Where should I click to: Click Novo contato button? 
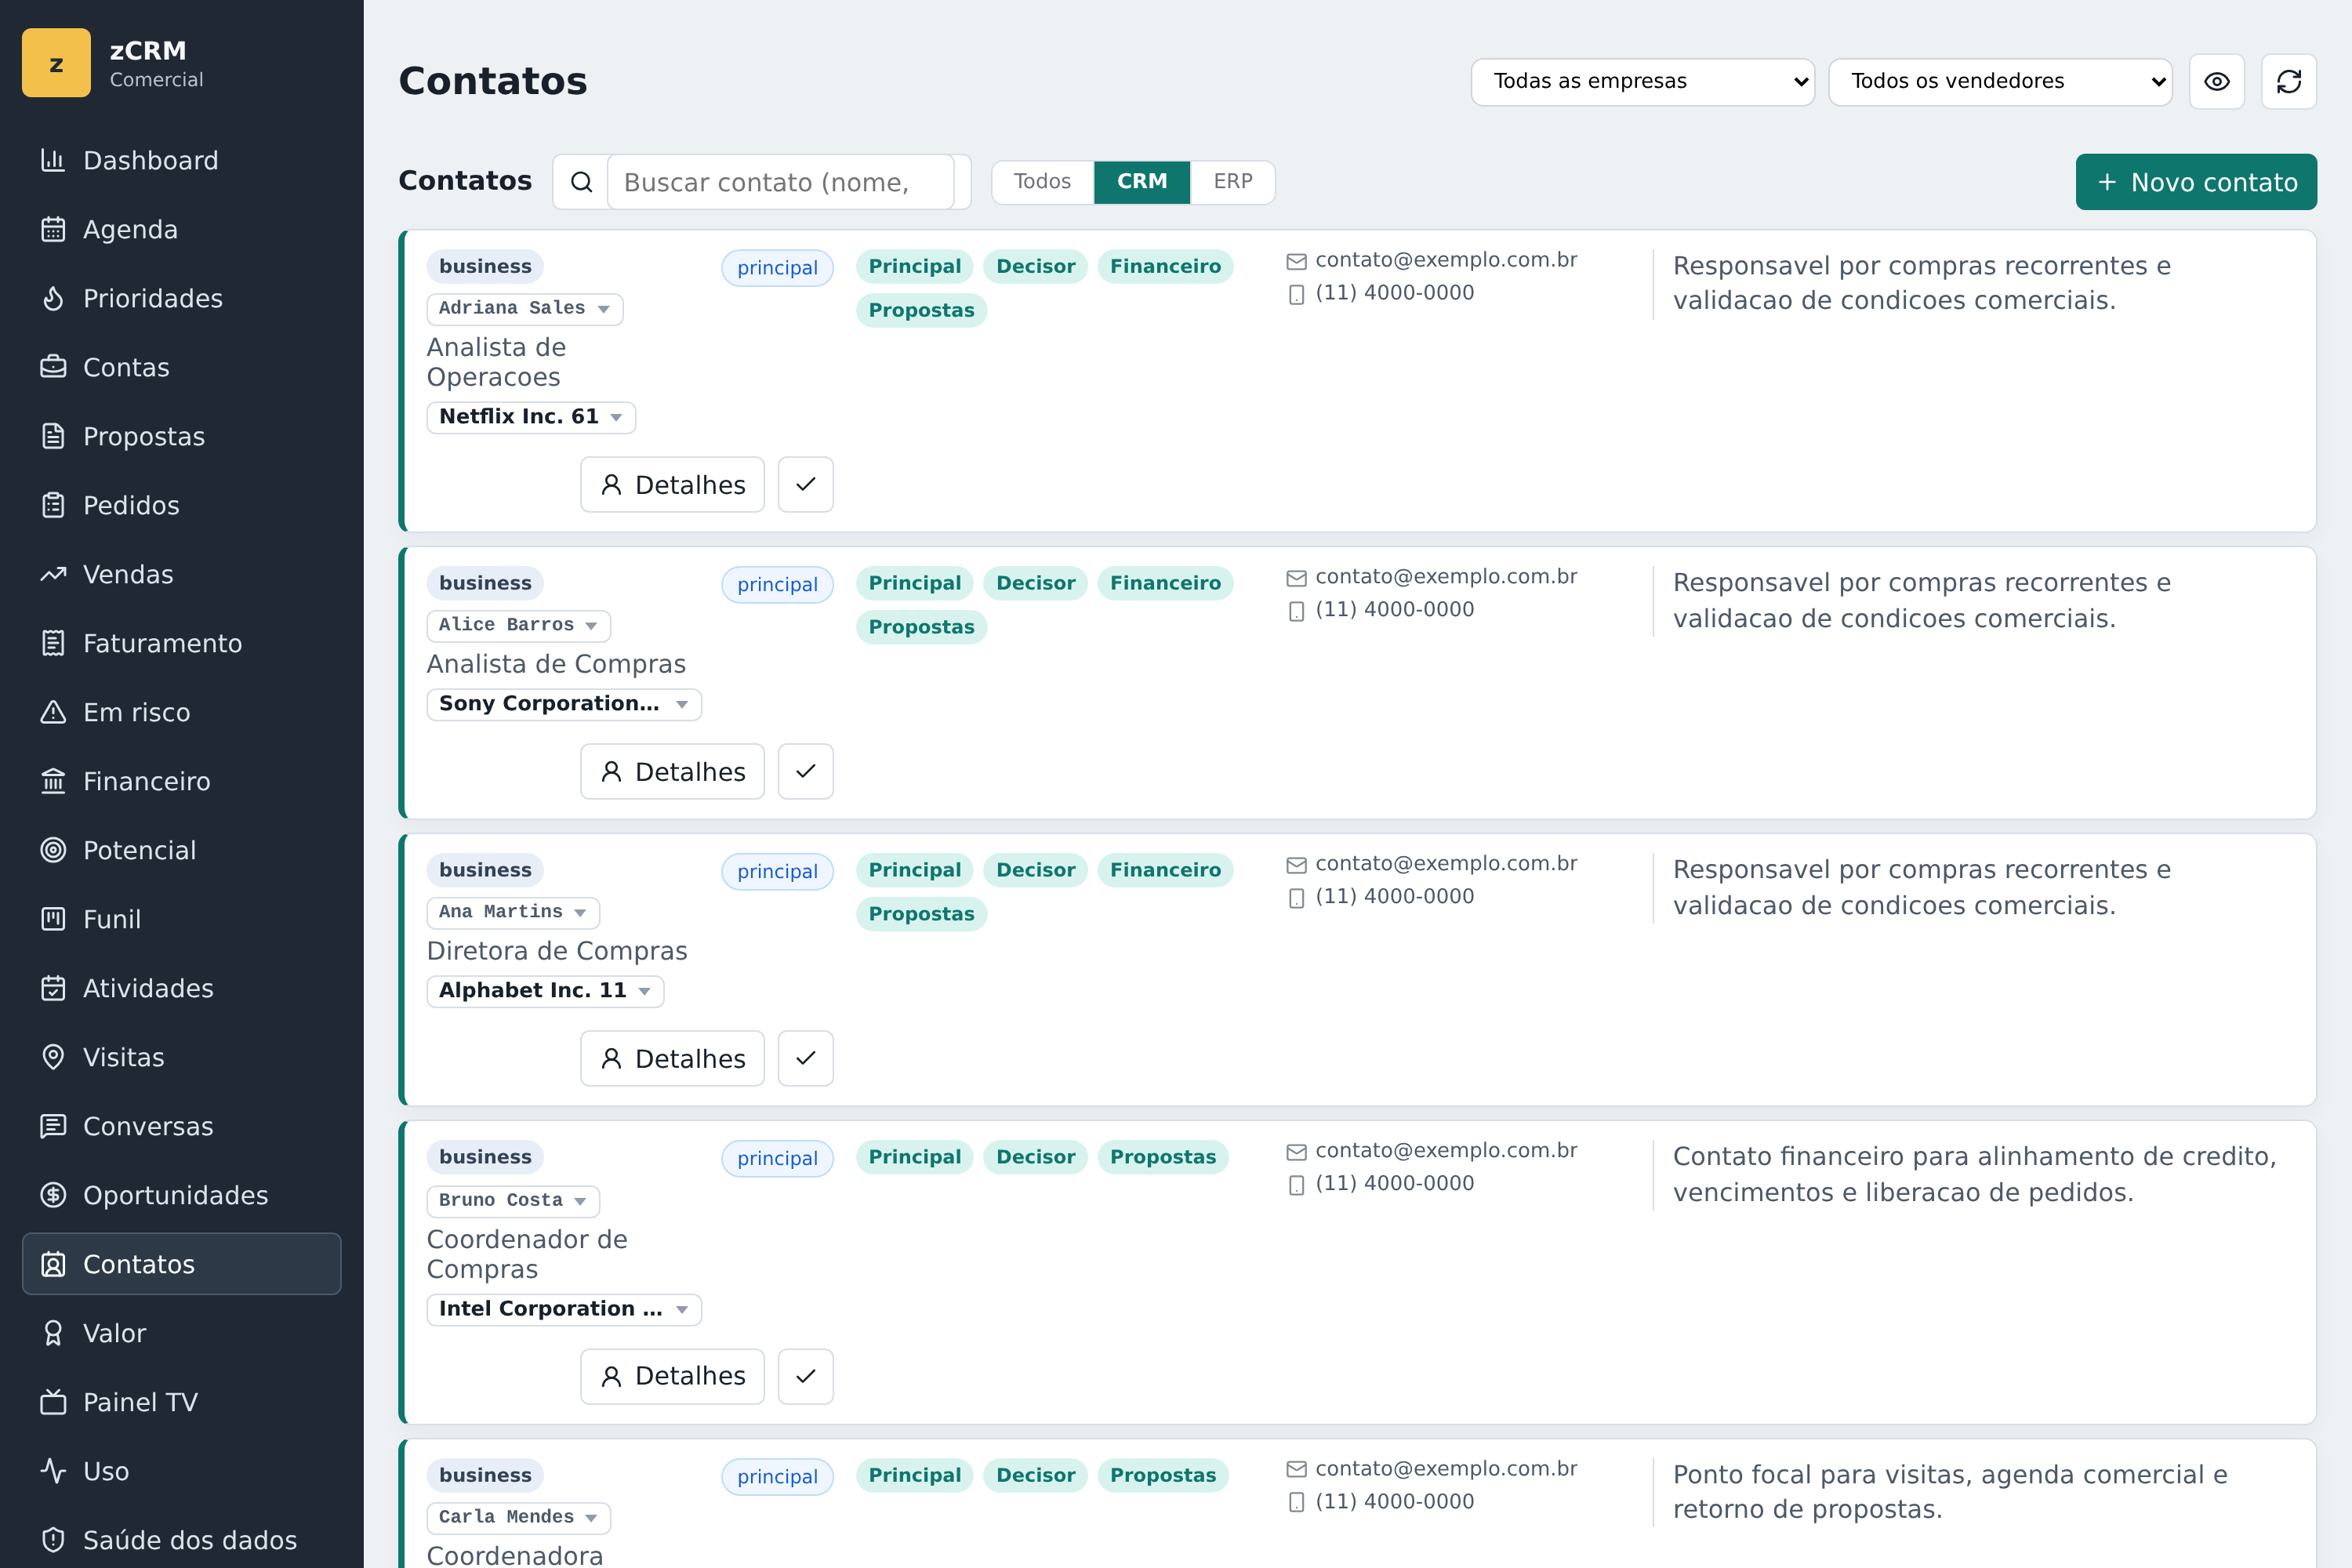click(2196, 182)
